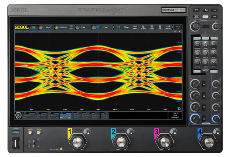This screenshot has width=229, height=157.
Task: Tap the RIGOL logo on screen
Action: [22, 27]
